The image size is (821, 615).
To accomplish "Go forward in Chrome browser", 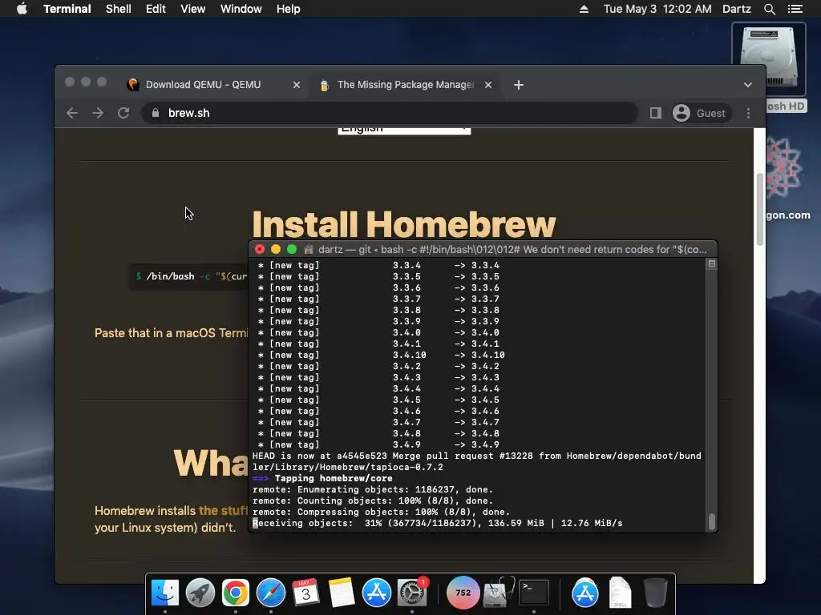I will (x=98, y=113).
